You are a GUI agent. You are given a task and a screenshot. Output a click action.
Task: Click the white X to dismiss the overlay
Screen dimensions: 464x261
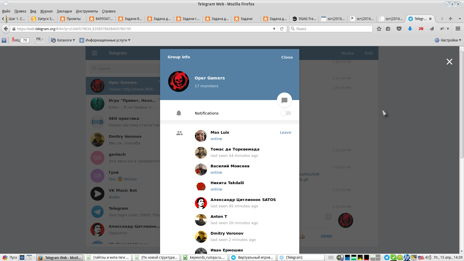449,61
